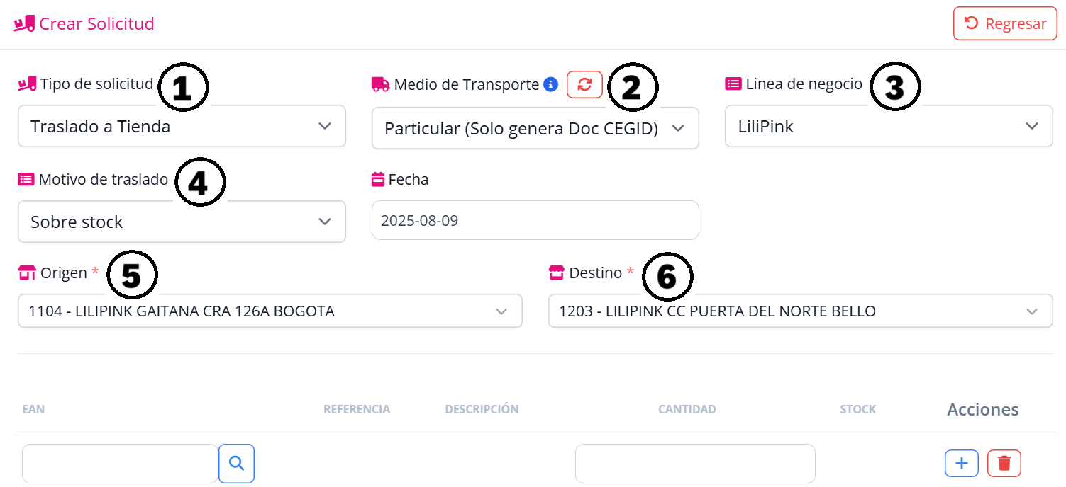Focus the EAN input field
Screen dimensions: 1066x487
[120, 464]
